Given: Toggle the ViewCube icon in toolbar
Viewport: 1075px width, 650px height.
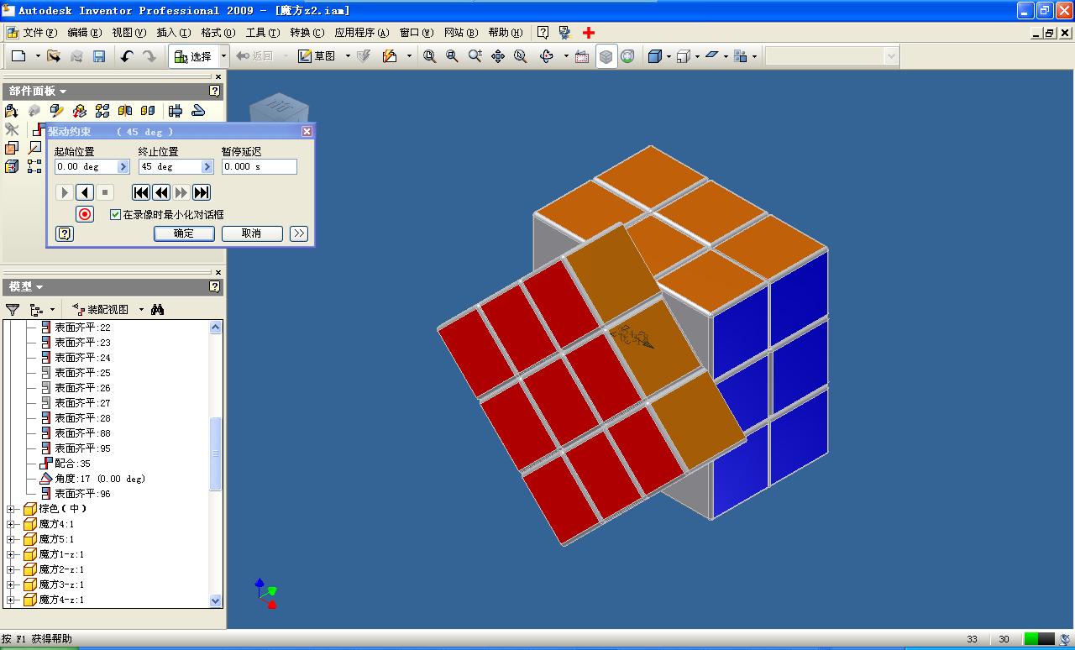Looking at the screenshot, I should [606, 56].
